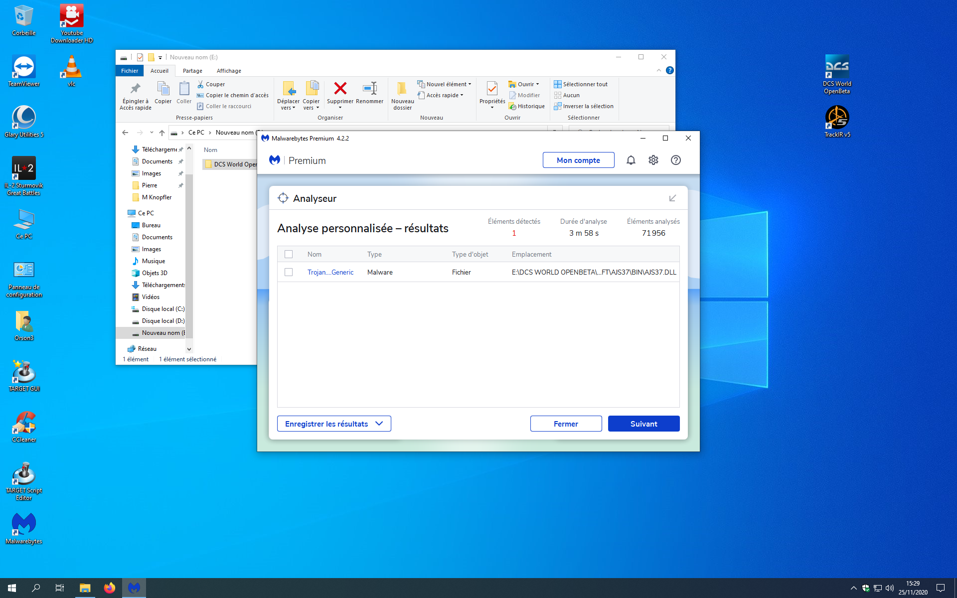Open Enregistrer les résultats dropdown

[334, 424]
